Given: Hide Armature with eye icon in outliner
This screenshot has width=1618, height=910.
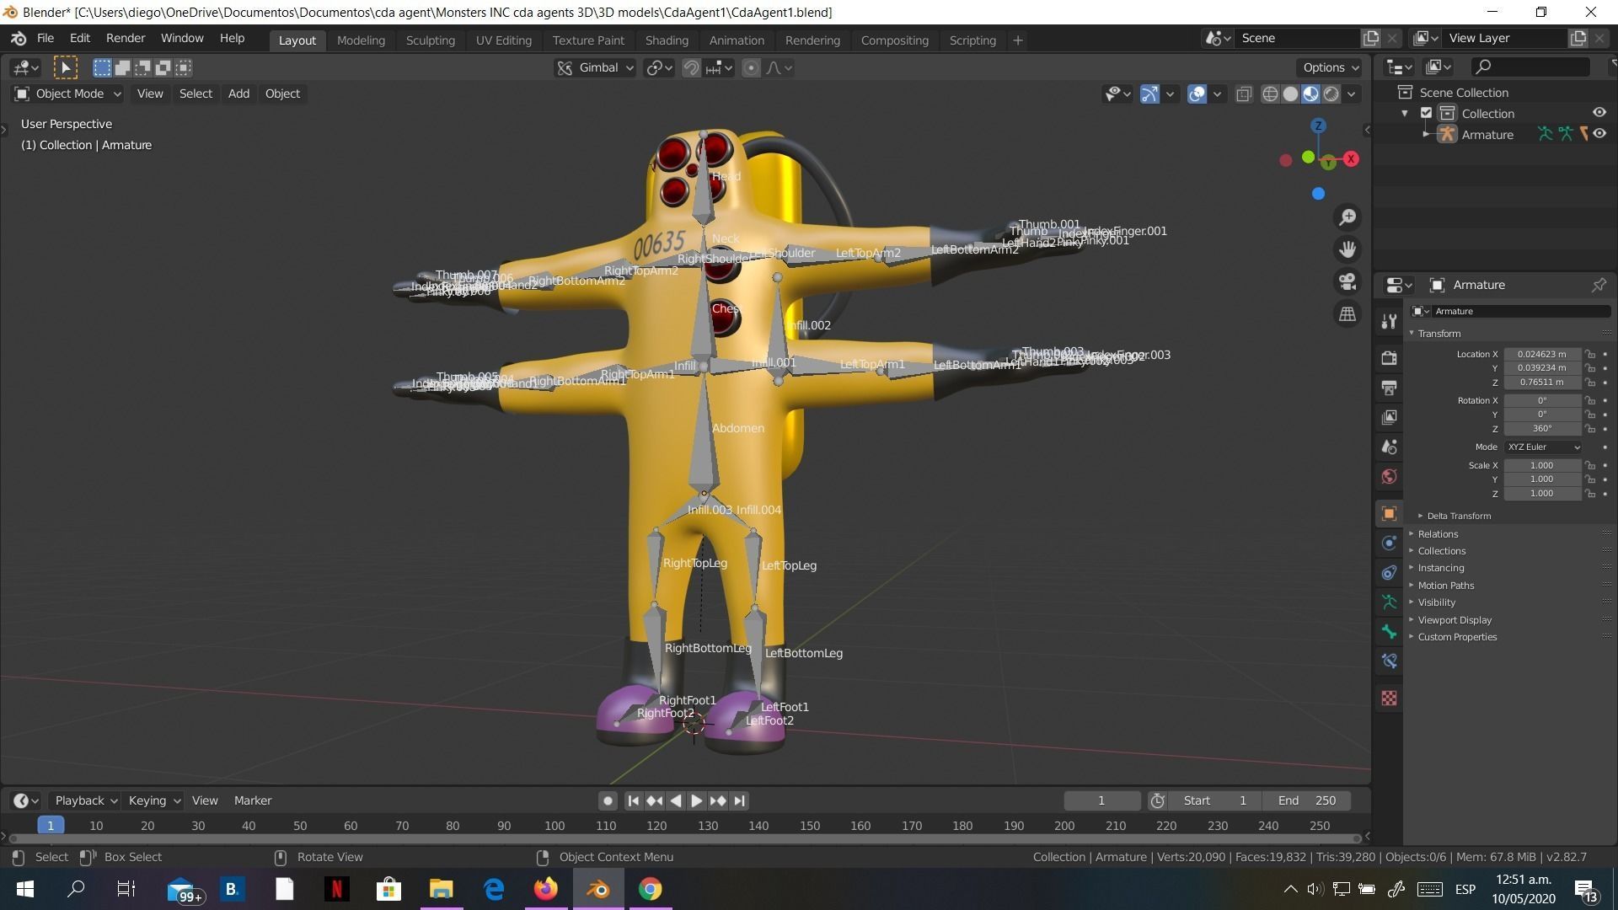Looking at the screenshot, I should pyautogui.click(x=1599, y=134).
